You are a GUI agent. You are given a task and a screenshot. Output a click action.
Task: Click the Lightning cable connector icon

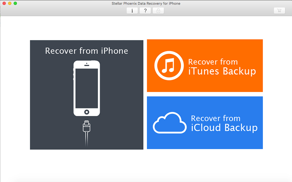[87, 134]
